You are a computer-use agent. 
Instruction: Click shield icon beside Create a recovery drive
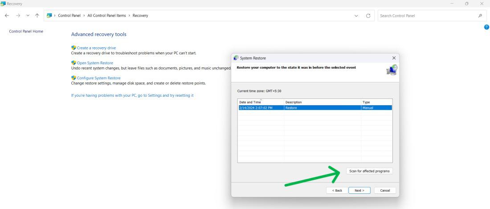click(74, 48)
